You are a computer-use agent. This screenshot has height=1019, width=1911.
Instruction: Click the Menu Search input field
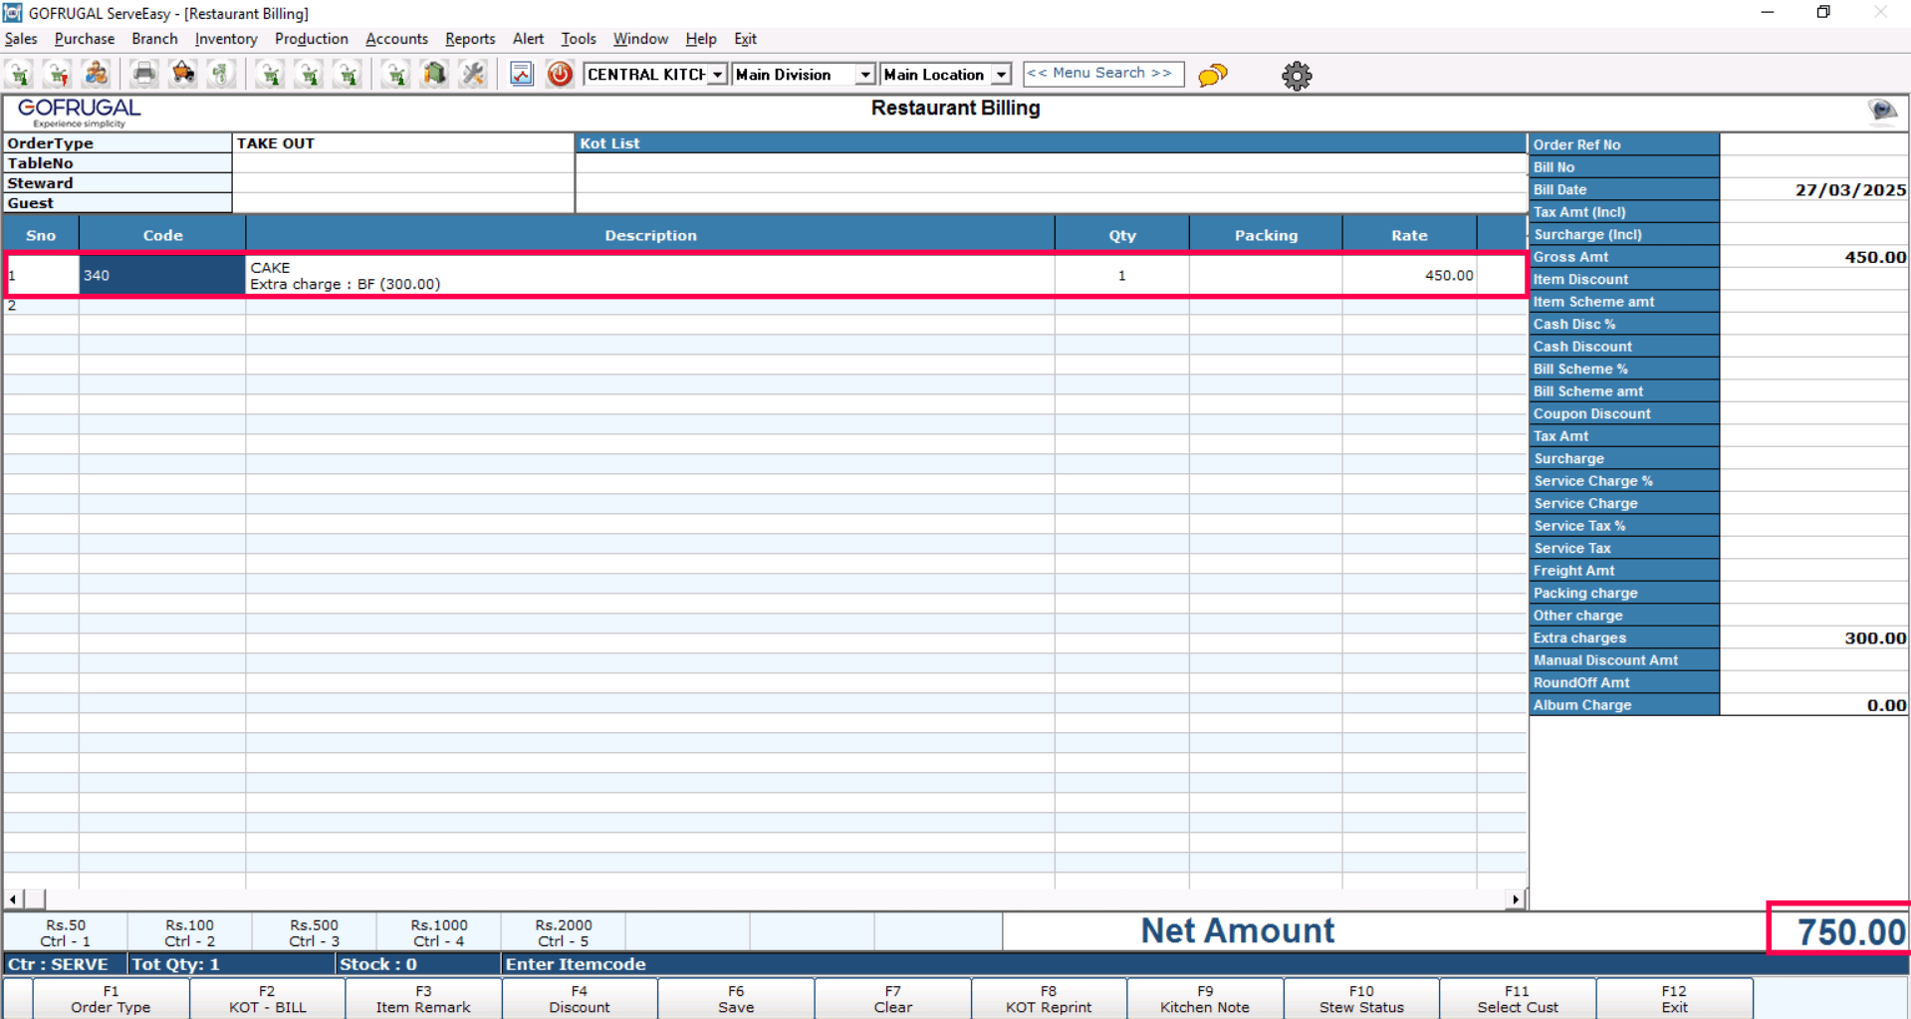click(1102, 74)
